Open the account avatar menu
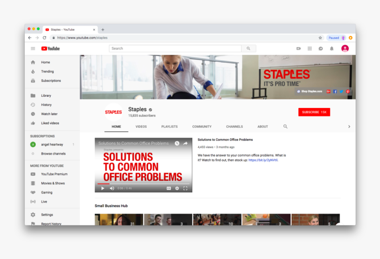The height and width of the screenshot is (259, 380). (x=345, y=49)
